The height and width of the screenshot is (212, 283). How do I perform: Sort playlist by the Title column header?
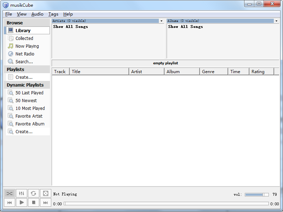(99, 72)
